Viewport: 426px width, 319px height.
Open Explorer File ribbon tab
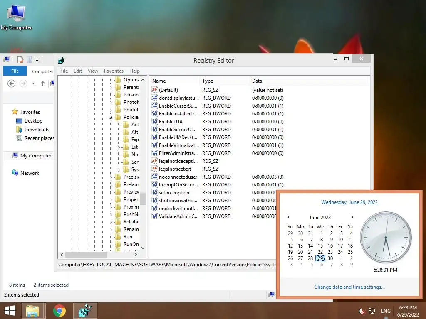(15, 71)
